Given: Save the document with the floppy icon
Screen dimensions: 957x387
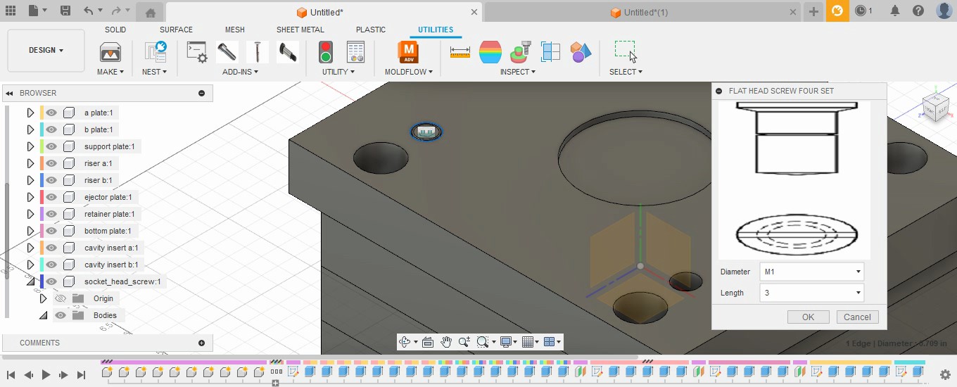Looking at the screenshot, I should pos(65,11).
